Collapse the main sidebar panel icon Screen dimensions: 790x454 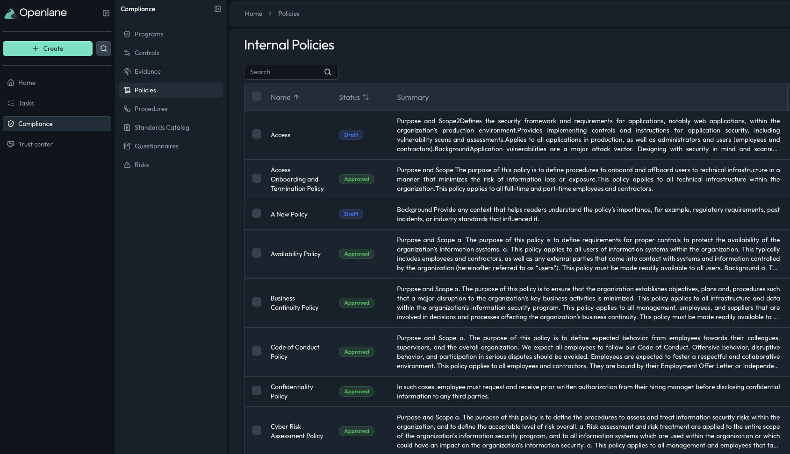[x=106, y=13]
